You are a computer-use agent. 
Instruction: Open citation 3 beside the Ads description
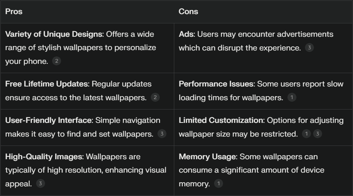309,48
